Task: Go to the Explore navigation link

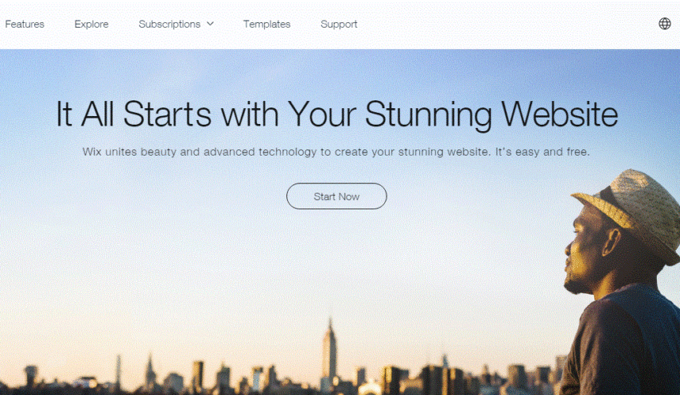Action: [92, 24]
